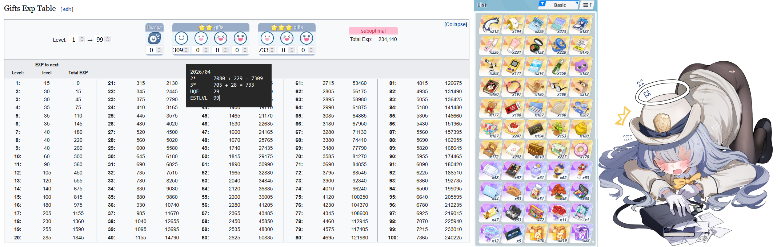The image size is (781, 247).
Task: Click the Headpat face icon
Action: pos(155,38)
